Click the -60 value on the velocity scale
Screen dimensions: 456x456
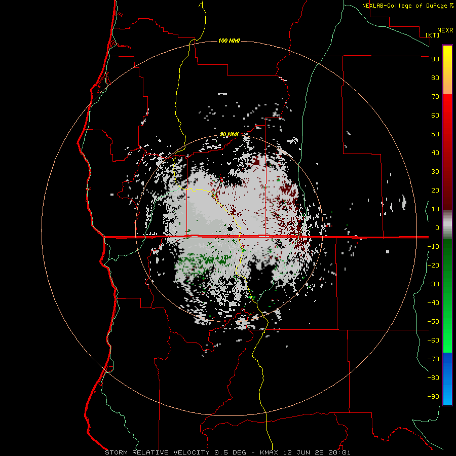pos(433,340)
